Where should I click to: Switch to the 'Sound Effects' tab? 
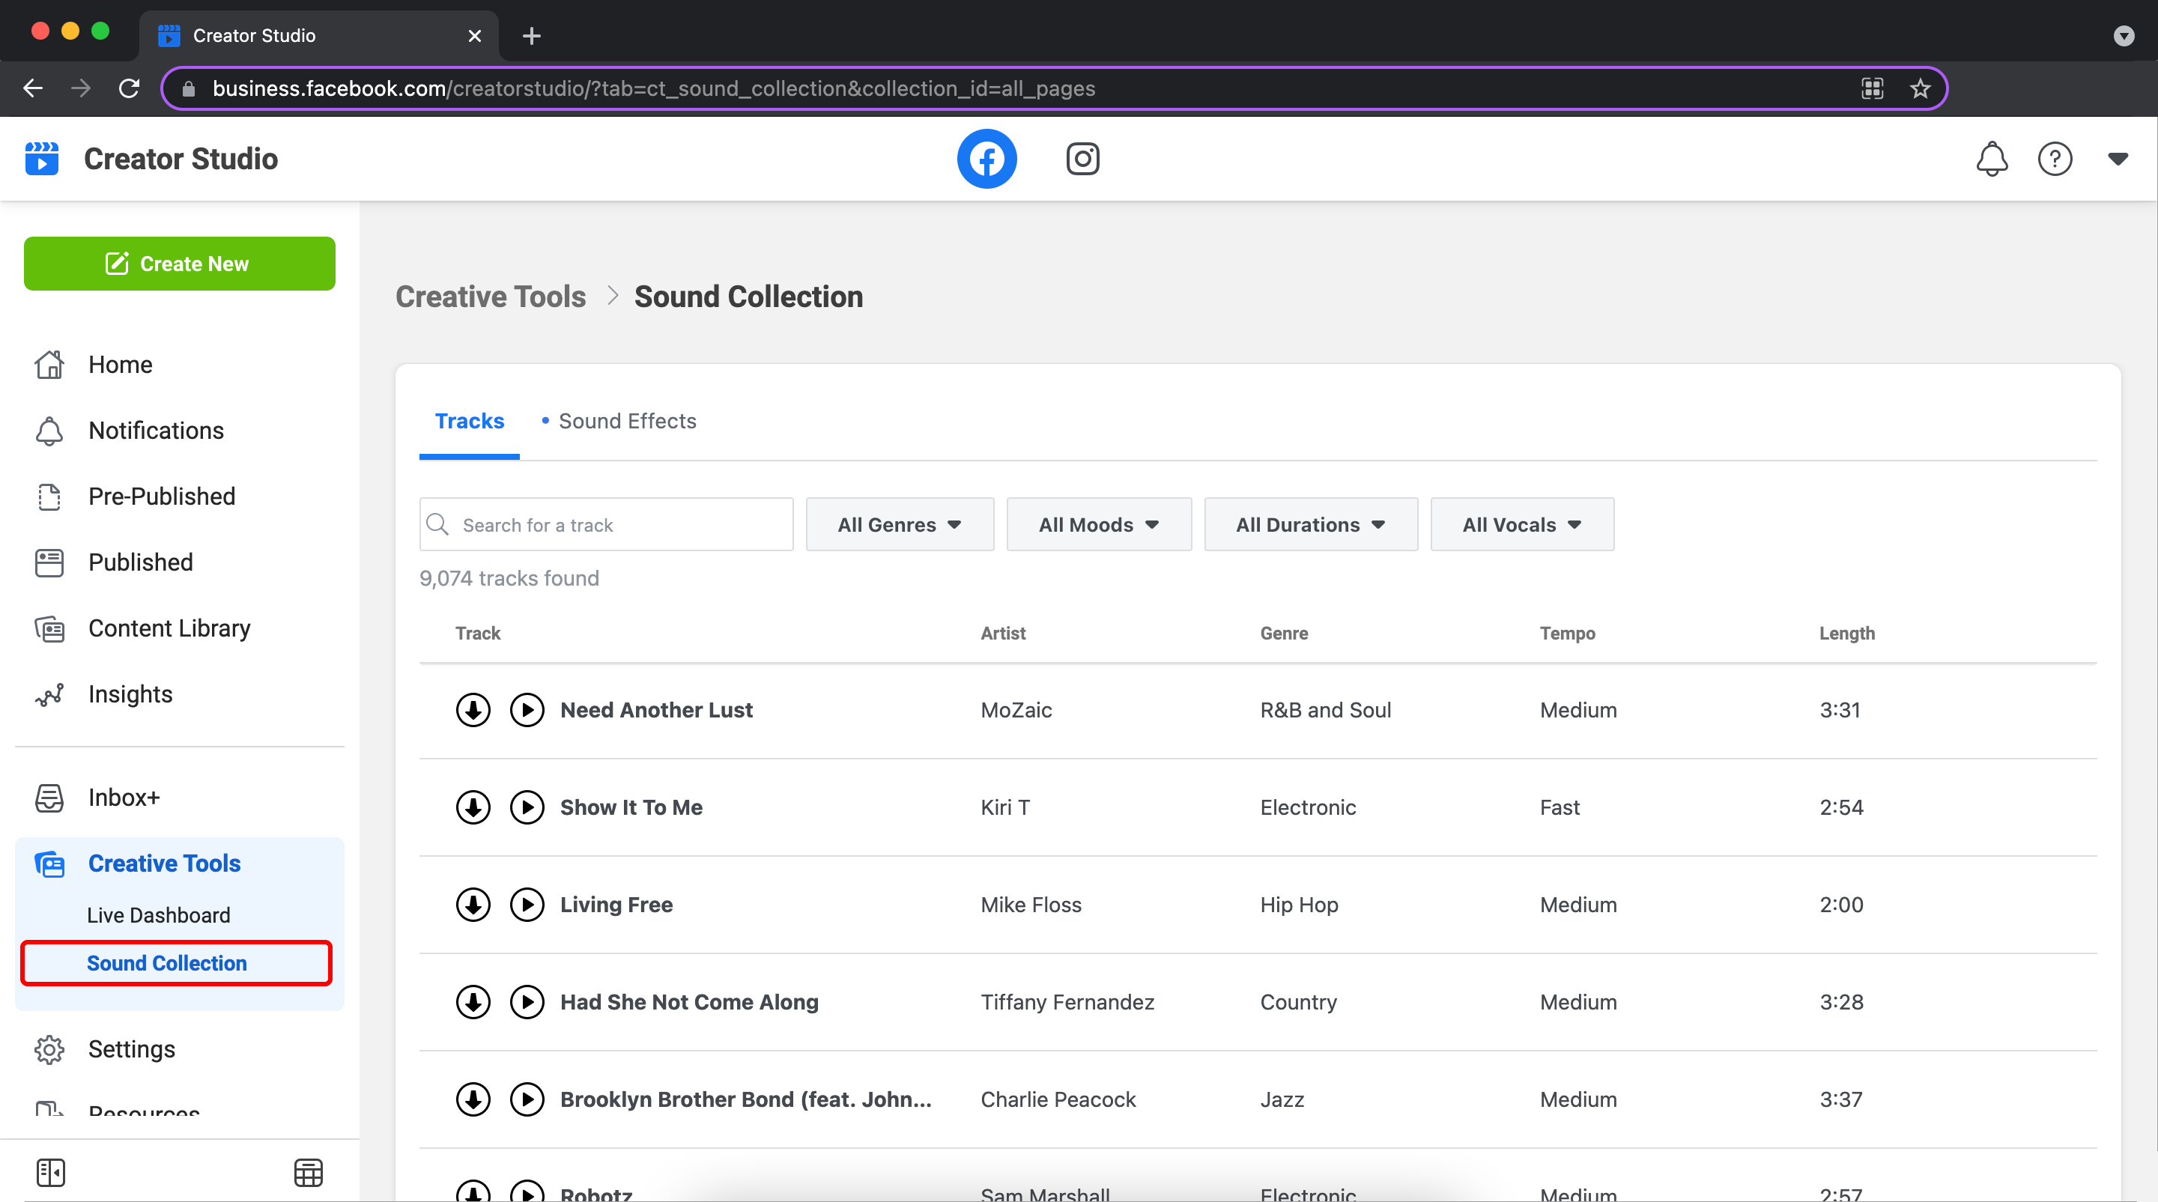626,420
